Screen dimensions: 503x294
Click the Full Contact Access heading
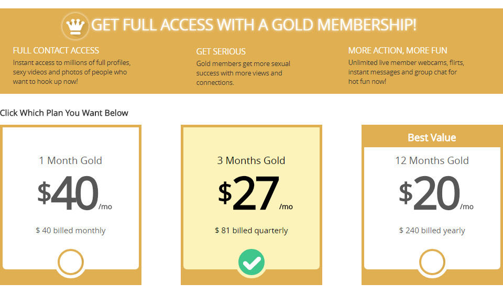pos(56,51)
